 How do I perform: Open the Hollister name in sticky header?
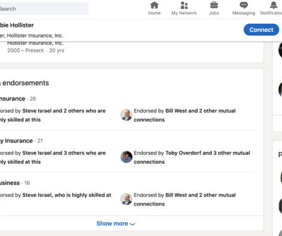pos(17,25)
